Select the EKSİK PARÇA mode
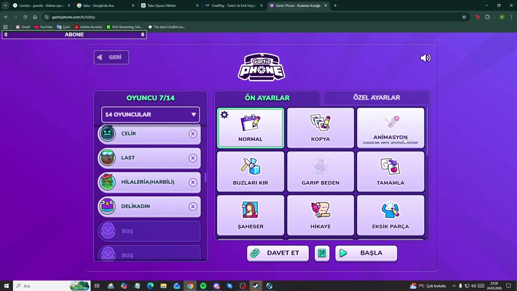 coord(391,215)
